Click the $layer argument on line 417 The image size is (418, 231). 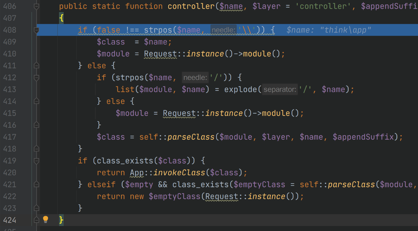276,137
